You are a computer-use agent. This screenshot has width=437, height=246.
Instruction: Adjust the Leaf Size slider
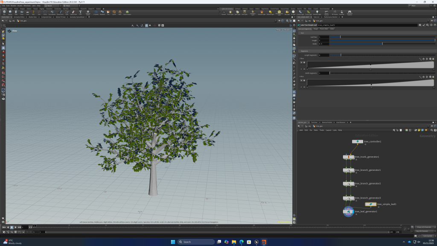point(340,37)
